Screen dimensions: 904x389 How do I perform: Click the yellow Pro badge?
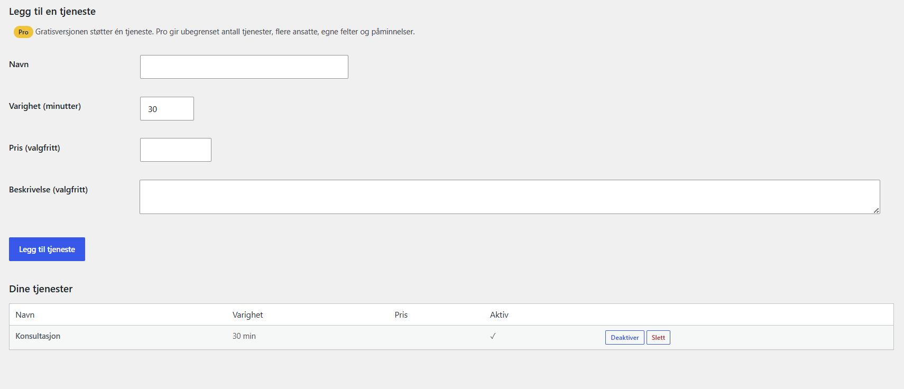[23, 32]
